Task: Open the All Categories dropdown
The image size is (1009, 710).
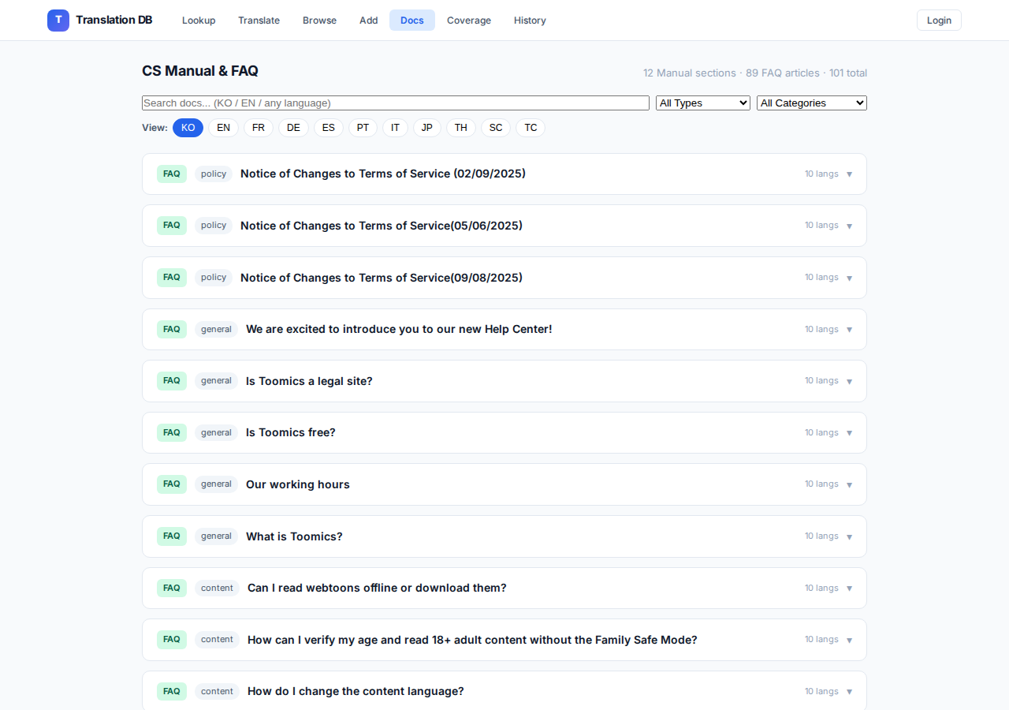Action: [x=811, y=103]
